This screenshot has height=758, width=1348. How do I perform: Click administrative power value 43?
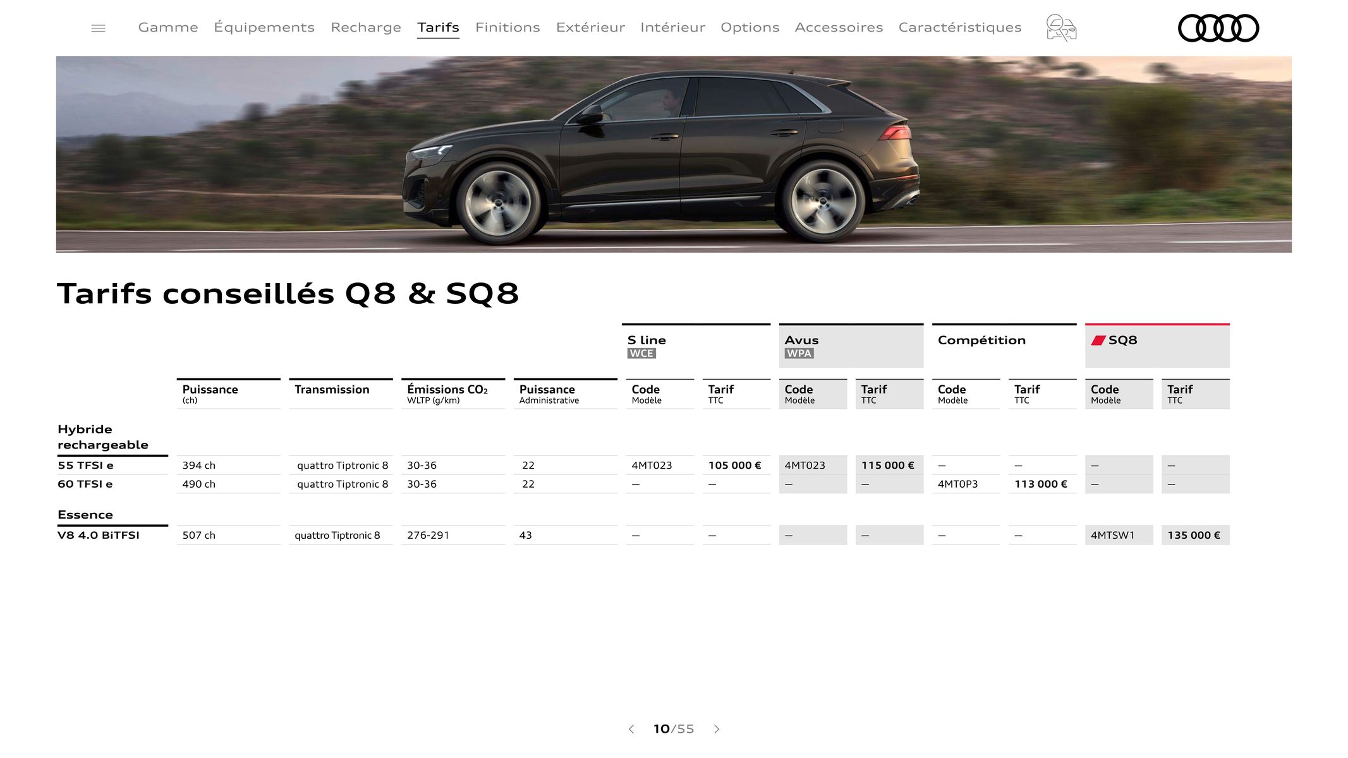pos(525,535)
